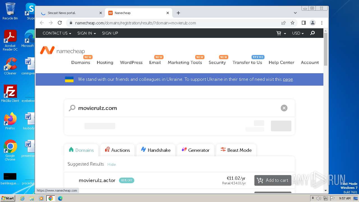Open Account menu

(310, 62)
